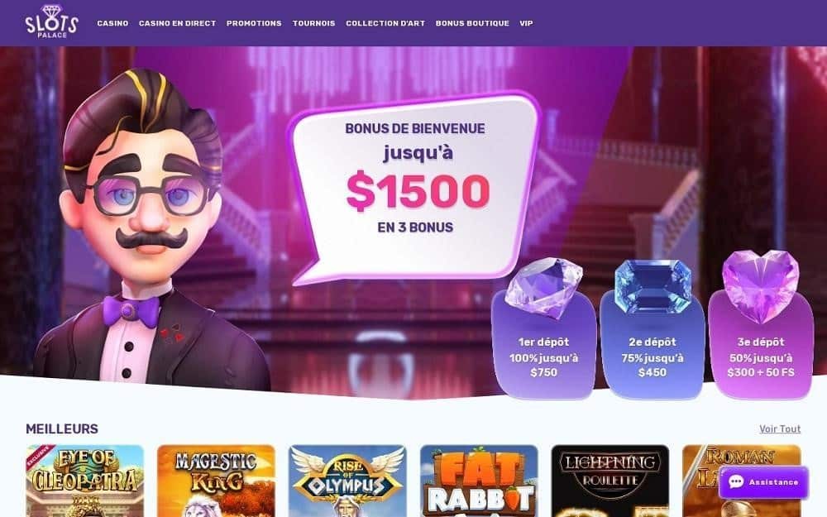827x517 pixels.
Task: Open Lightning Roulette game thumbnail
Action: 610,481
